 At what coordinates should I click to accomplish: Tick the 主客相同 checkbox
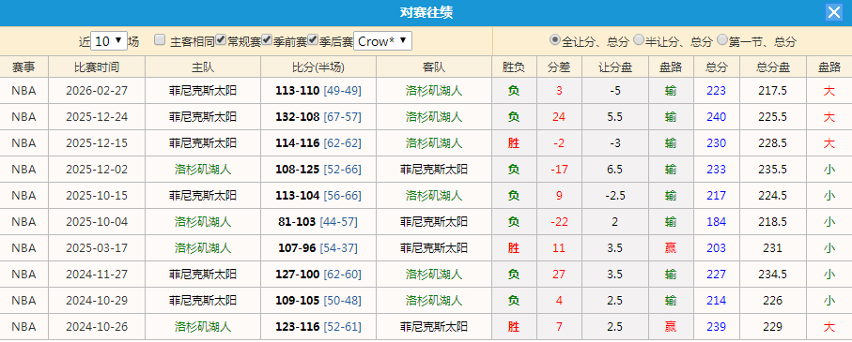[159, 39]
